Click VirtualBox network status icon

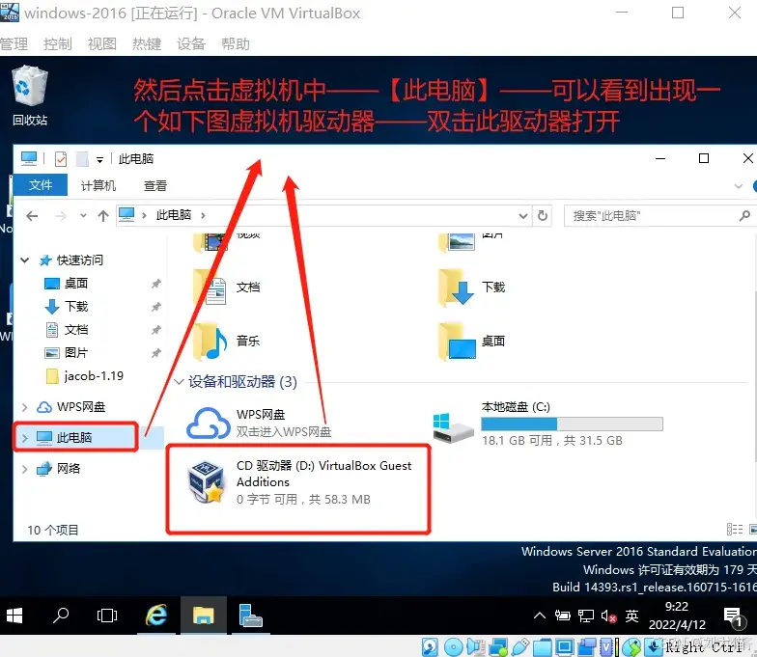pos(498,646)
